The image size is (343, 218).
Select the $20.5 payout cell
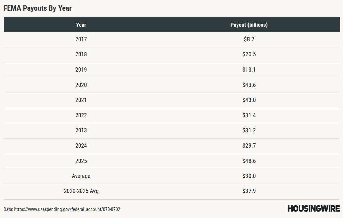click(249, 54)
